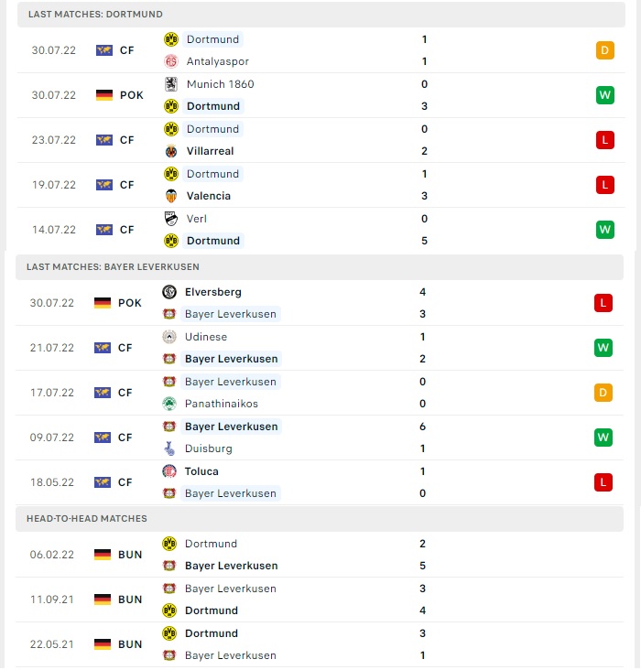Click the green W badge for Munich 1860 match
The image size is (641, 670).
point(605,95)
